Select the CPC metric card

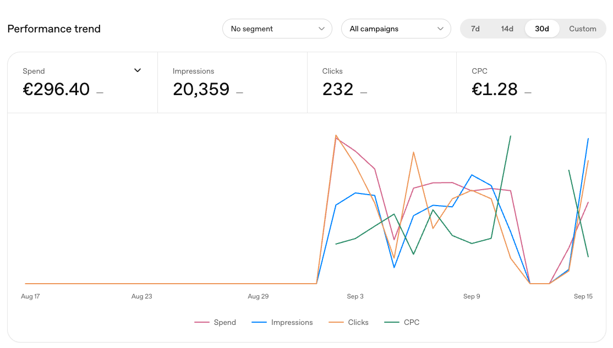coord(532,82)
